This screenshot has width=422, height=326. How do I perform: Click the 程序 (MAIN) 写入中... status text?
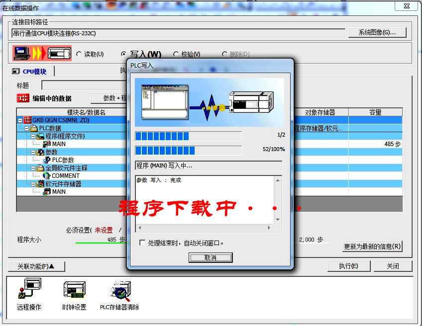pyautogui.click(x=164, y=165)
